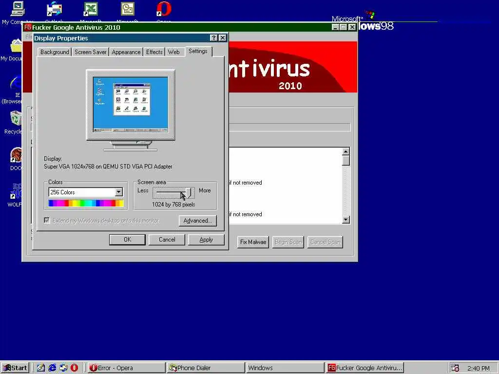Switch to Error - Opera taskbar button

click(126, 368)
